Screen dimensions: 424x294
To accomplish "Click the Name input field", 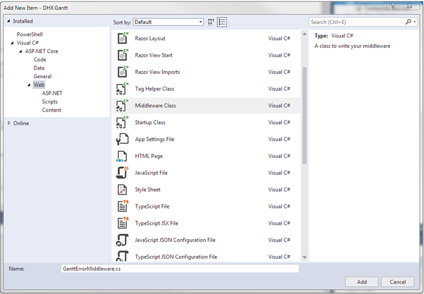I will point(179,268).
